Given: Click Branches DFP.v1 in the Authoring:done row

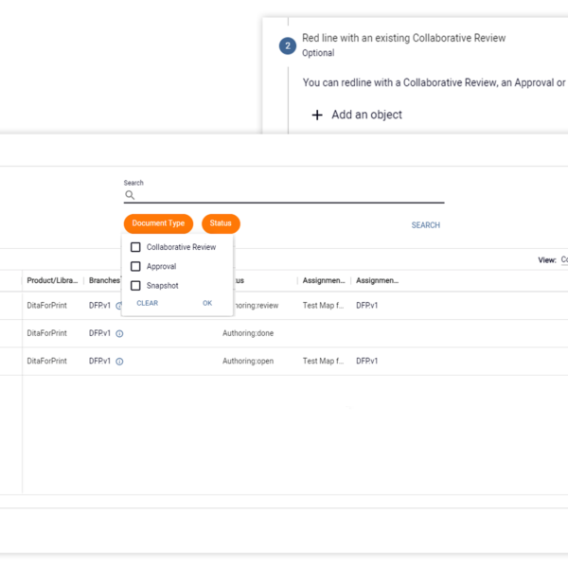Looking at the screenshot, I should pos(99,333).
